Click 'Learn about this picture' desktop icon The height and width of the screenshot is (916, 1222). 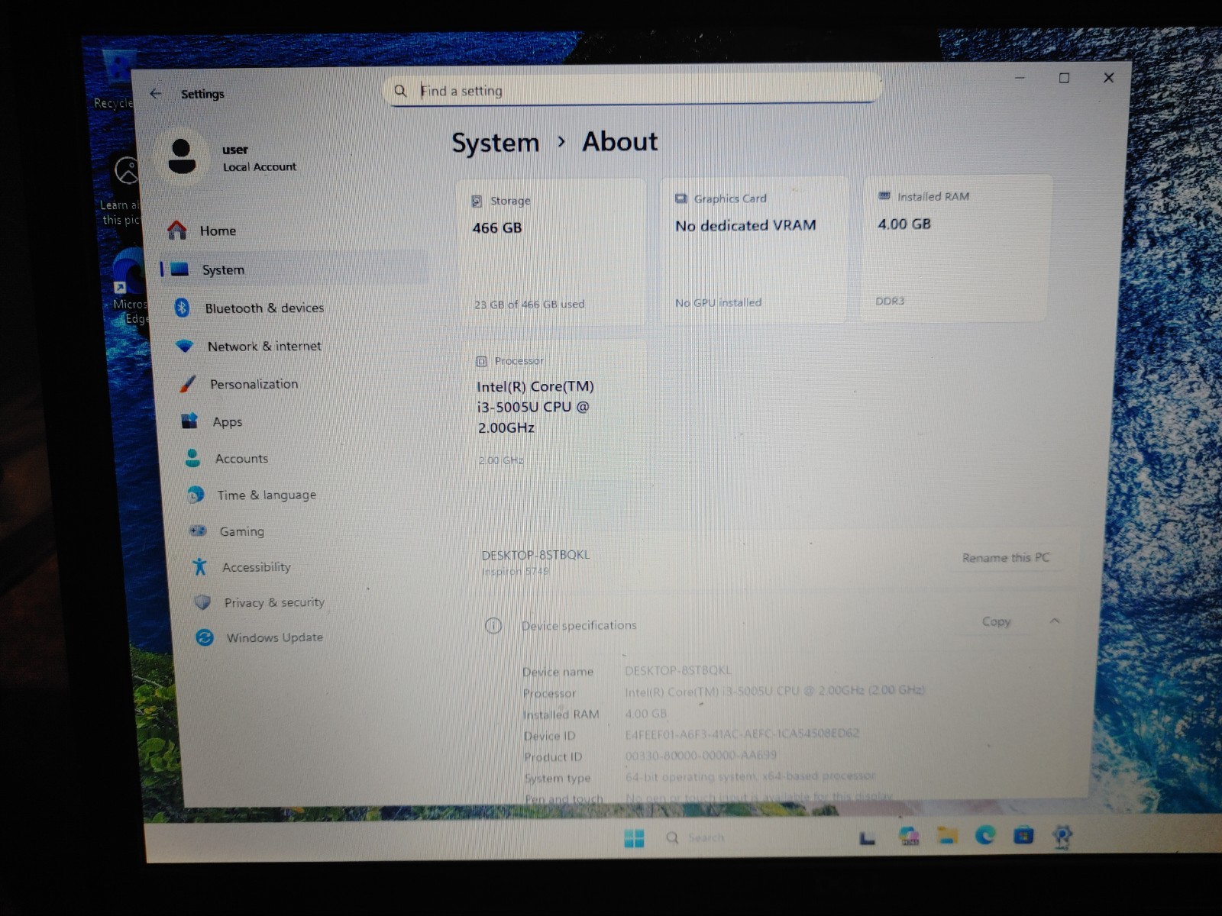(x=122, y=189)
